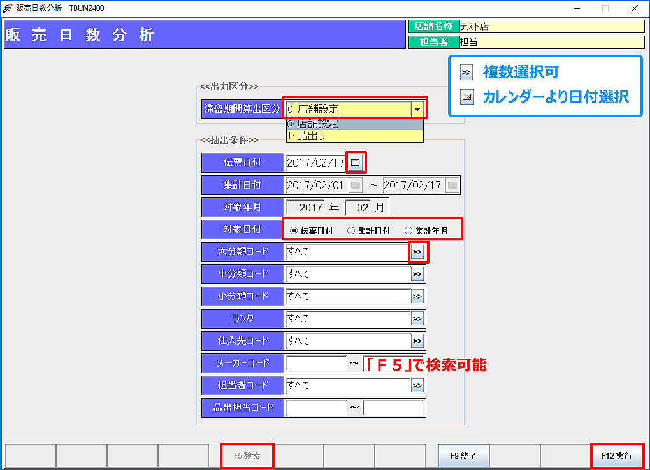Open multi-select for ランク field
Viewport: 650px width, 470px height.
point(417,319)
